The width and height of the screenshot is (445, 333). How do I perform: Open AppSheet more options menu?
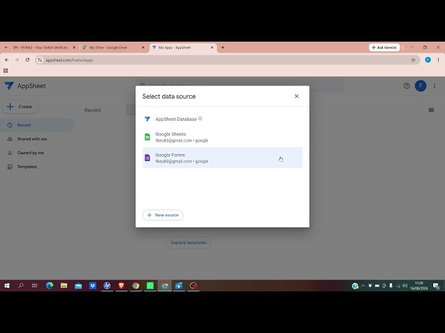435,86
